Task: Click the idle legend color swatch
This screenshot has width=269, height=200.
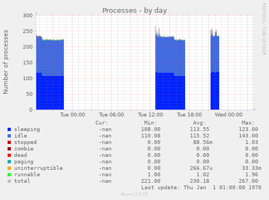Action: pyautogui.click(x=9, y=136)
